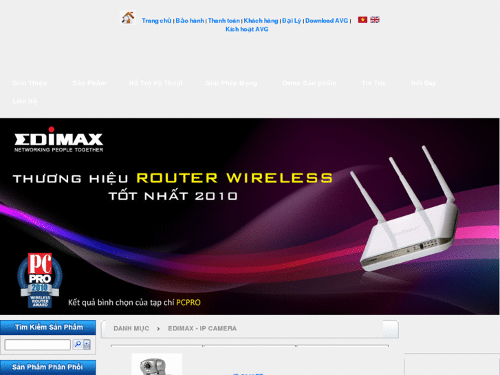Click the home house icon
500x375 pixels.
tap(127, 18)
